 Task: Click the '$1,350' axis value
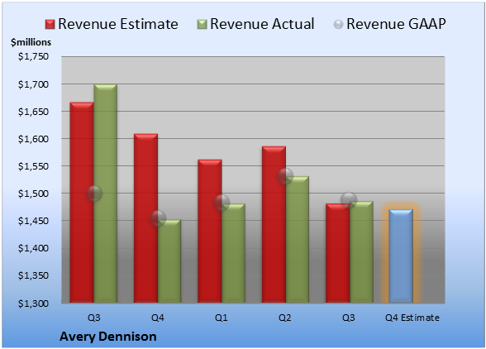[33, 275]
